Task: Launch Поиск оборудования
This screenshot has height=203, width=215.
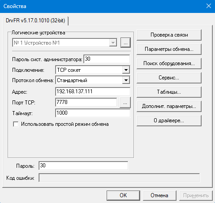Action: click(x=169, y=63)
